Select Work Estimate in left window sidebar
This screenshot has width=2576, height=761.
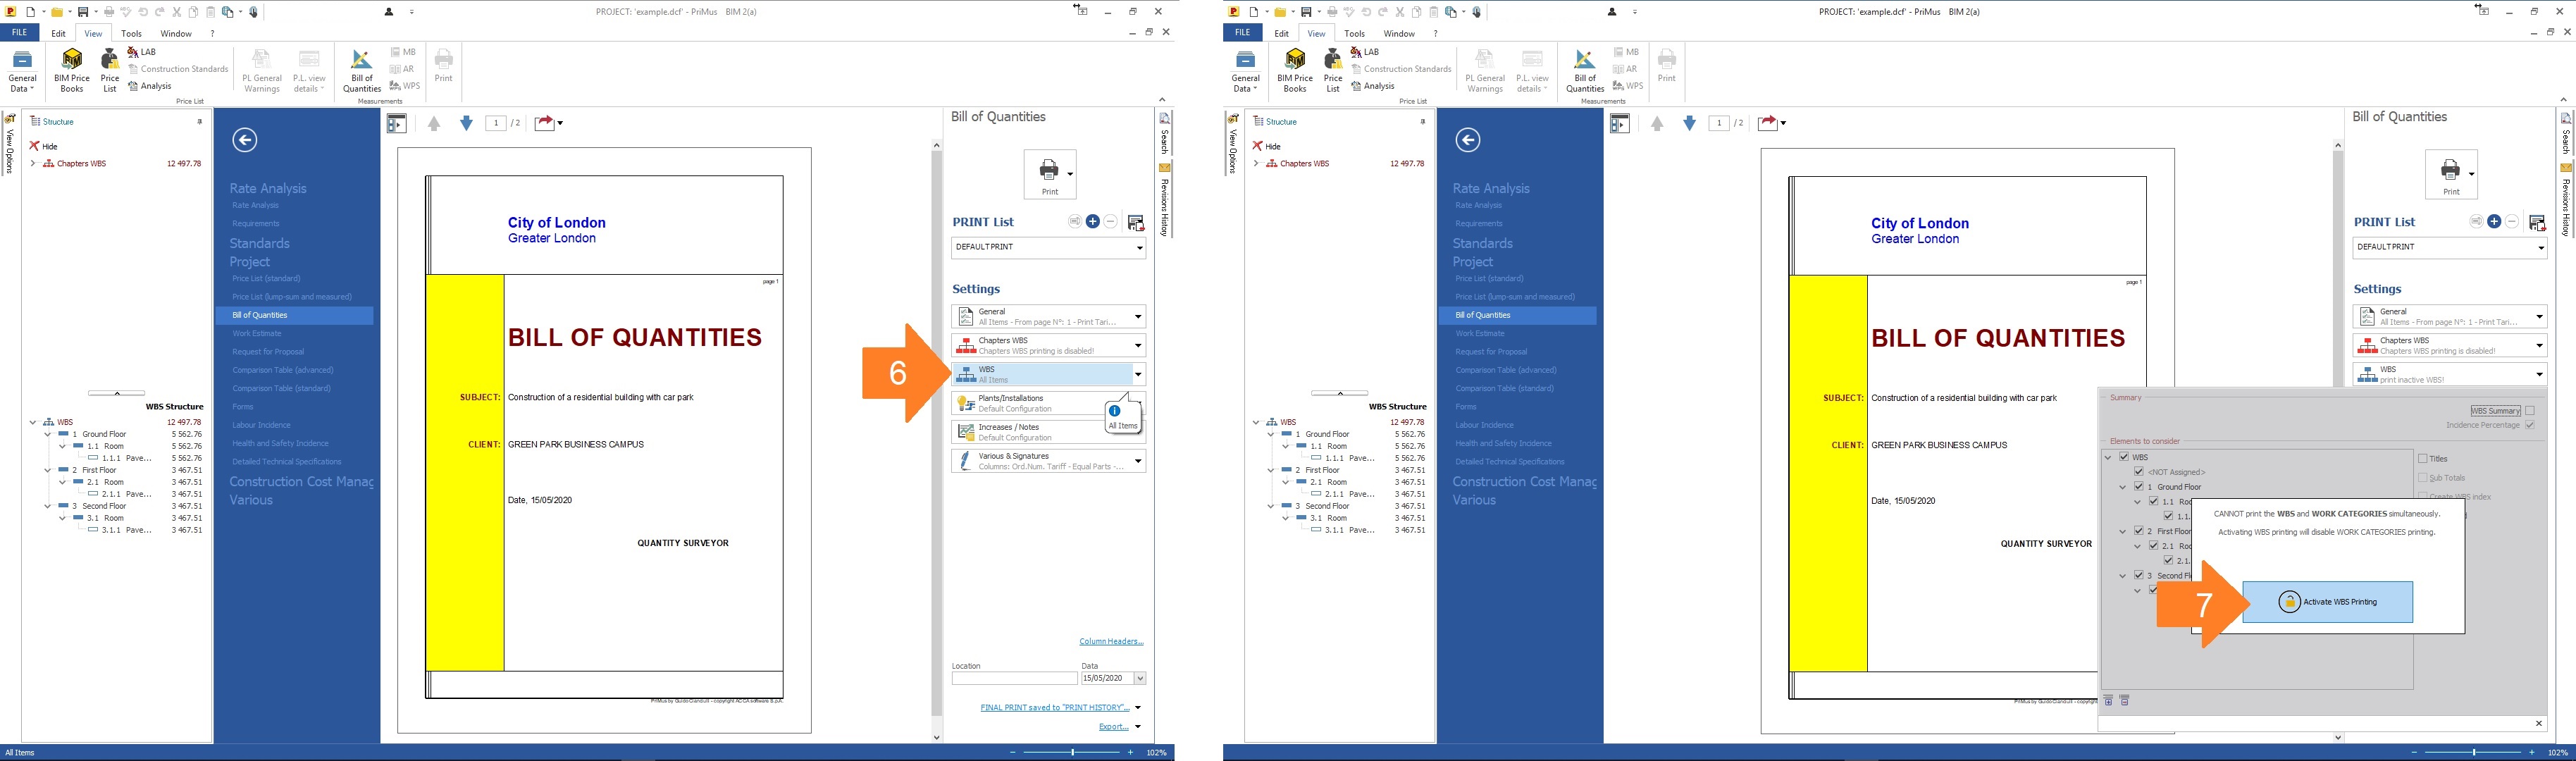[x=257, y=333]
